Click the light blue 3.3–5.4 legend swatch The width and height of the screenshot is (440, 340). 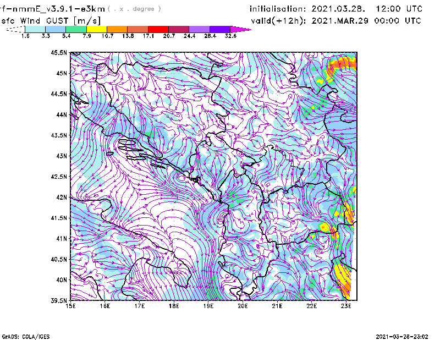(x=56, y=29)
